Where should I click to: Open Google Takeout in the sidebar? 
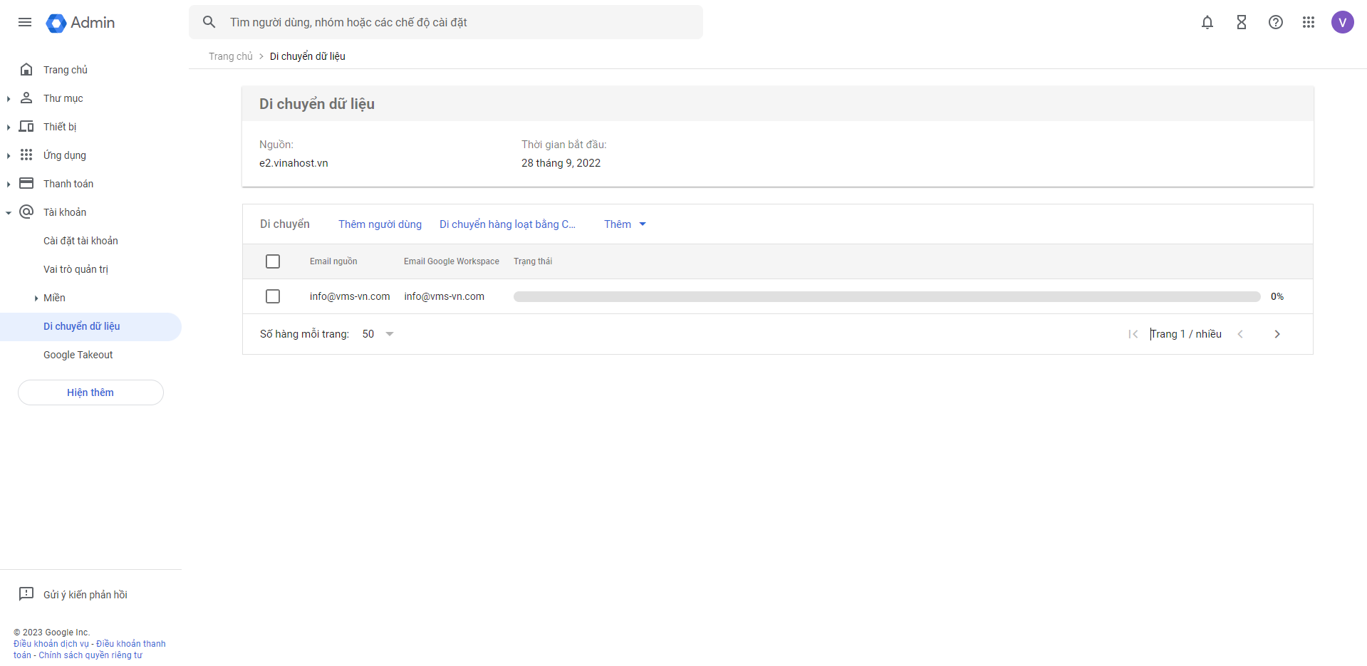(x=78, y=355)
